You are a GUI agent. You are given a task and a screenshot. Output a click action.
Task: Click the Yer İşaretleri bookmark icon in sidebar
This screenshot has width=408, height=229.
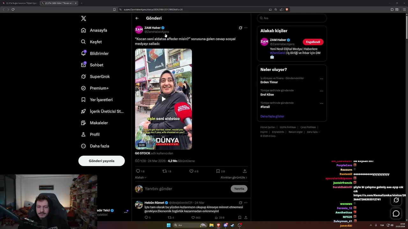83,100
